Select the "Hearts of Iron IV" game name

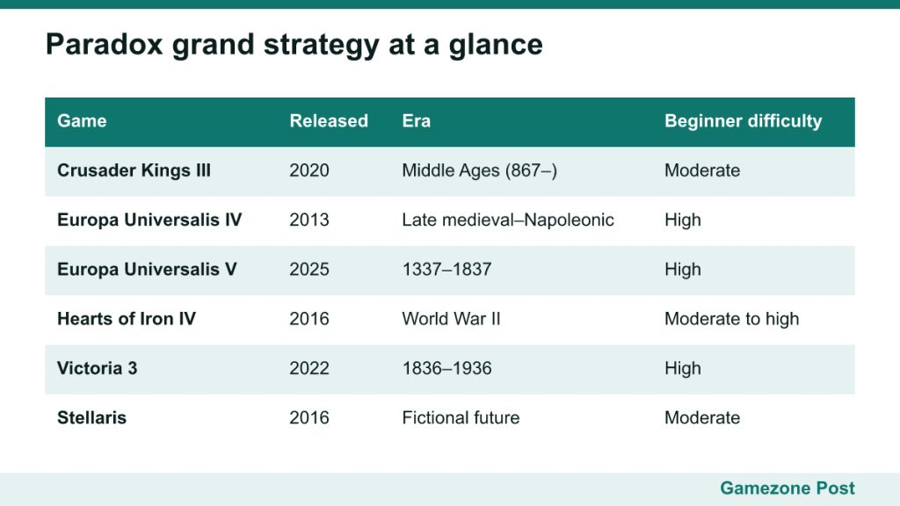pyautogui.click(x=127, y=318)
